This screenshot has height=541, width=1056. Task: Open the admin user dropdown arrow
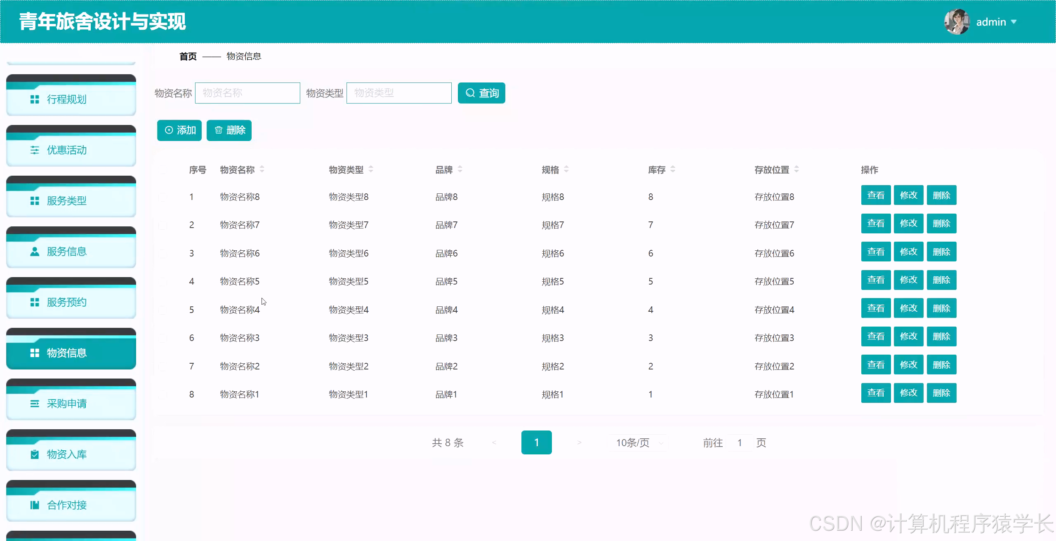(x=1014, y=22)
